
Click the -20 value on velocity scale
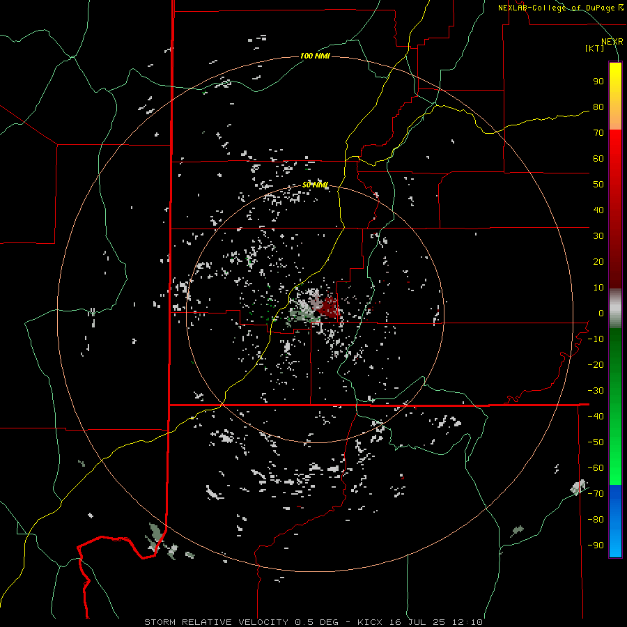click(596, 365)
